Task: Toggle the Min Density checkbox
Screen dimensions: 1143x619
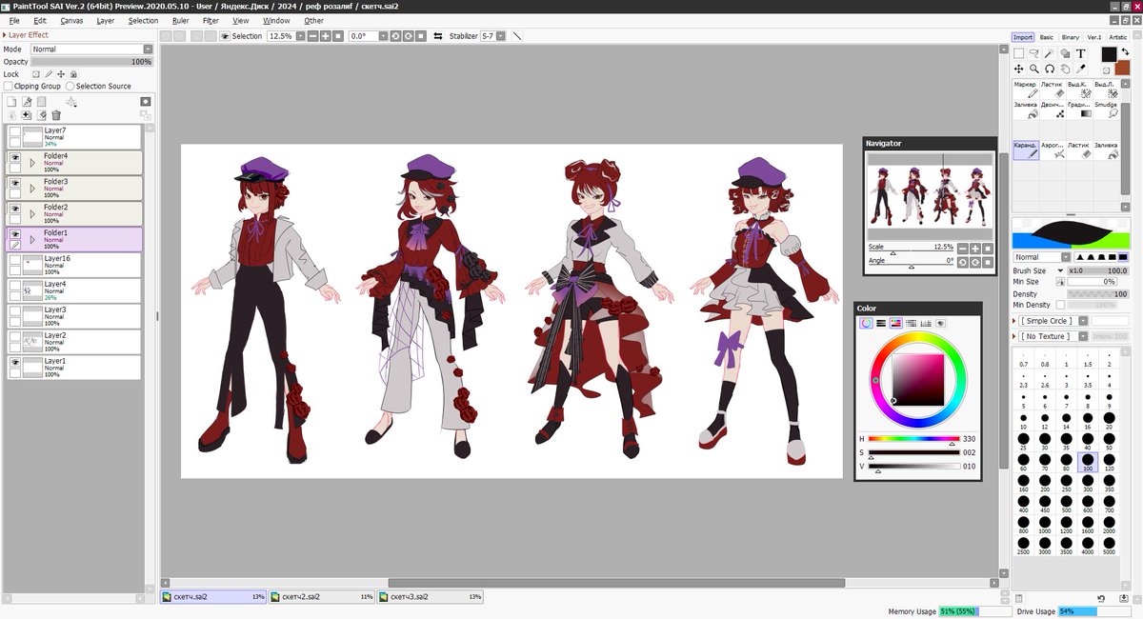Action: click(x=1061, y=305)
